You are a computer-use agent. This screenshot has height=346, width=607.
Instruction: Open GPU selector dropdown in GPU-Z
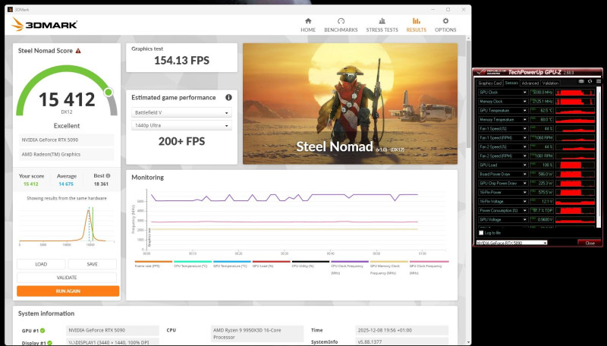(x=511, y=243)
